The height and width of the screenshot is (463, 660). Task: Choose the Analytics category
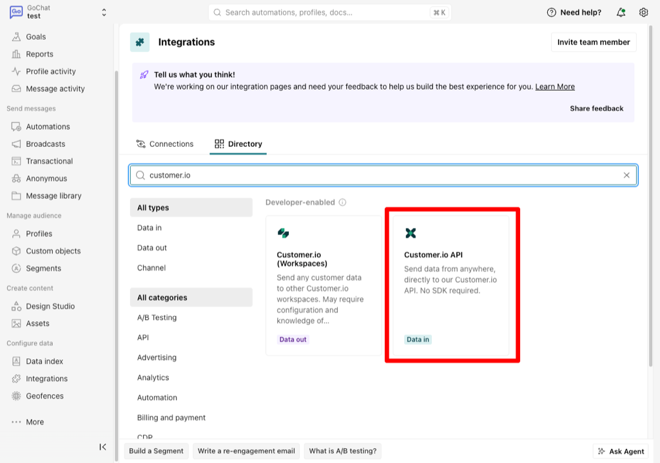153,377
